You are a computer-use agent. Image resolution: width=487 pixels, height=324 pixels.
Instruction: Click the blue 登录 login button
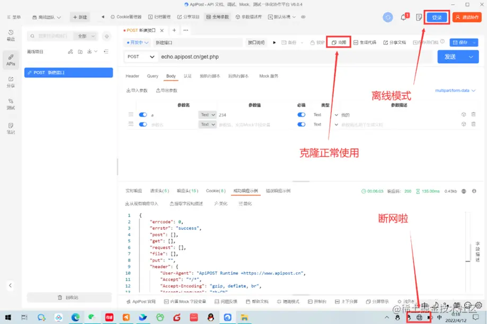[x=437, y=17]
